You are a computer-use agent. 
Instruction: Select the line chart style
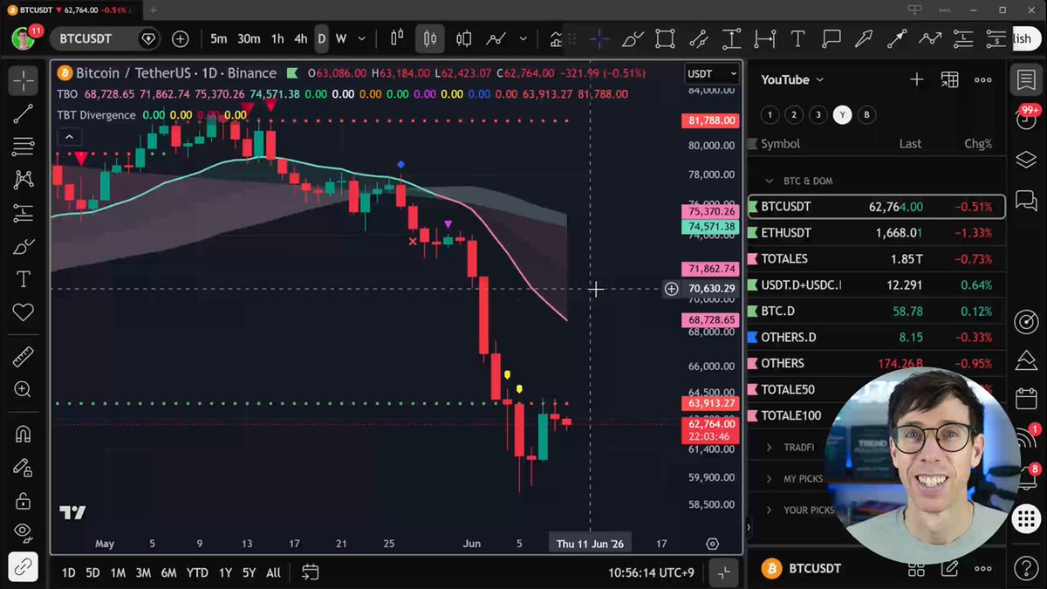(x=496, y=38)
